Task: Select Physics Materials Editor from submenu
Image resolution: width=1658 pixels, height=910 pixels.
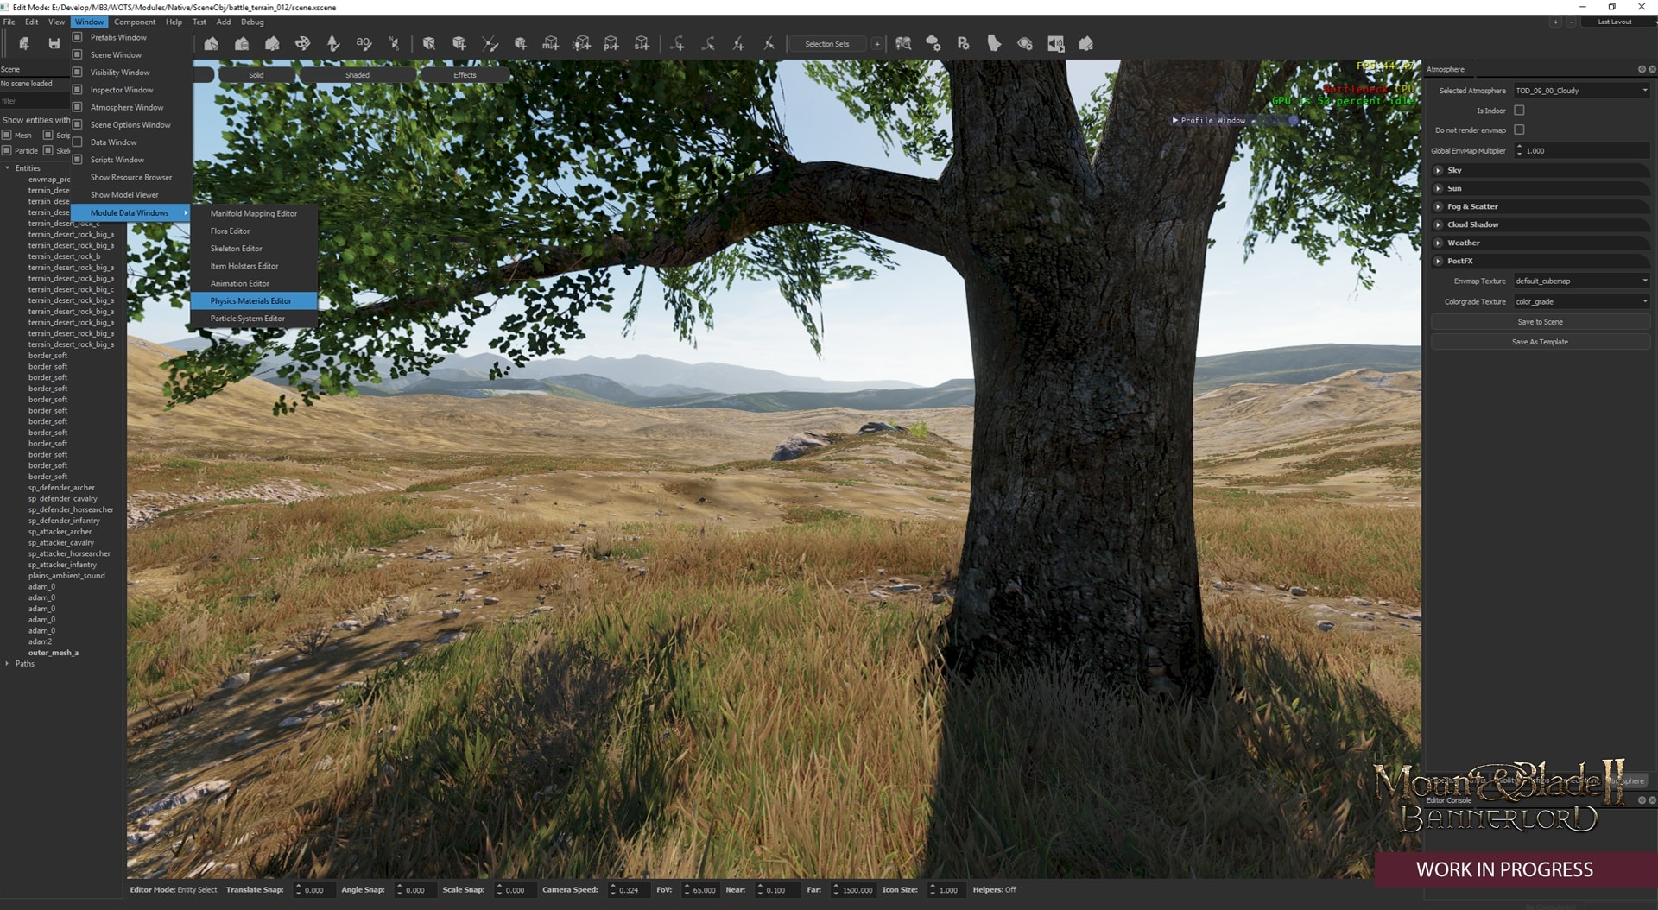Action: [x=254, y=301]
